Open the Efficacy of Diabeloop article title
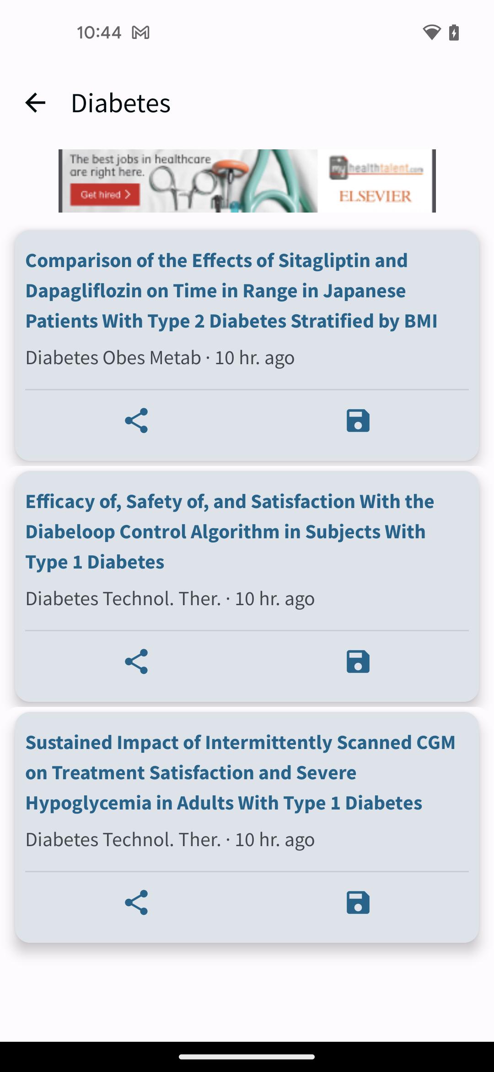Image resolution: width=494 pixels, height=1072 pixels. (230, 532)
